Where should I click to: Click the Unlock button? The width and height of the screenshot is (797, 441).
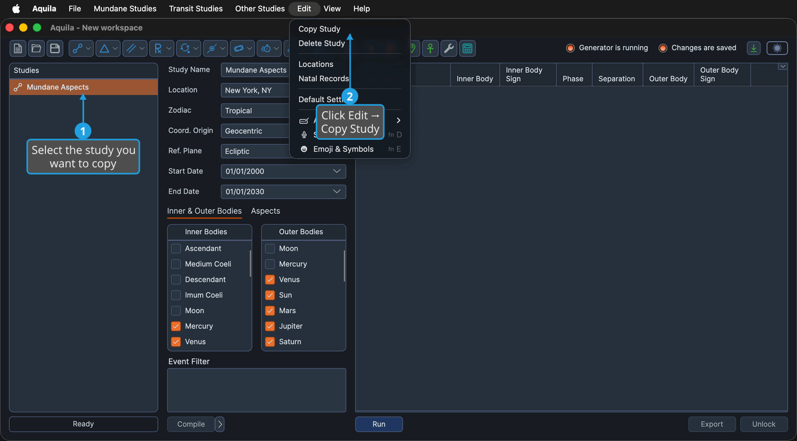click(764, 424)
